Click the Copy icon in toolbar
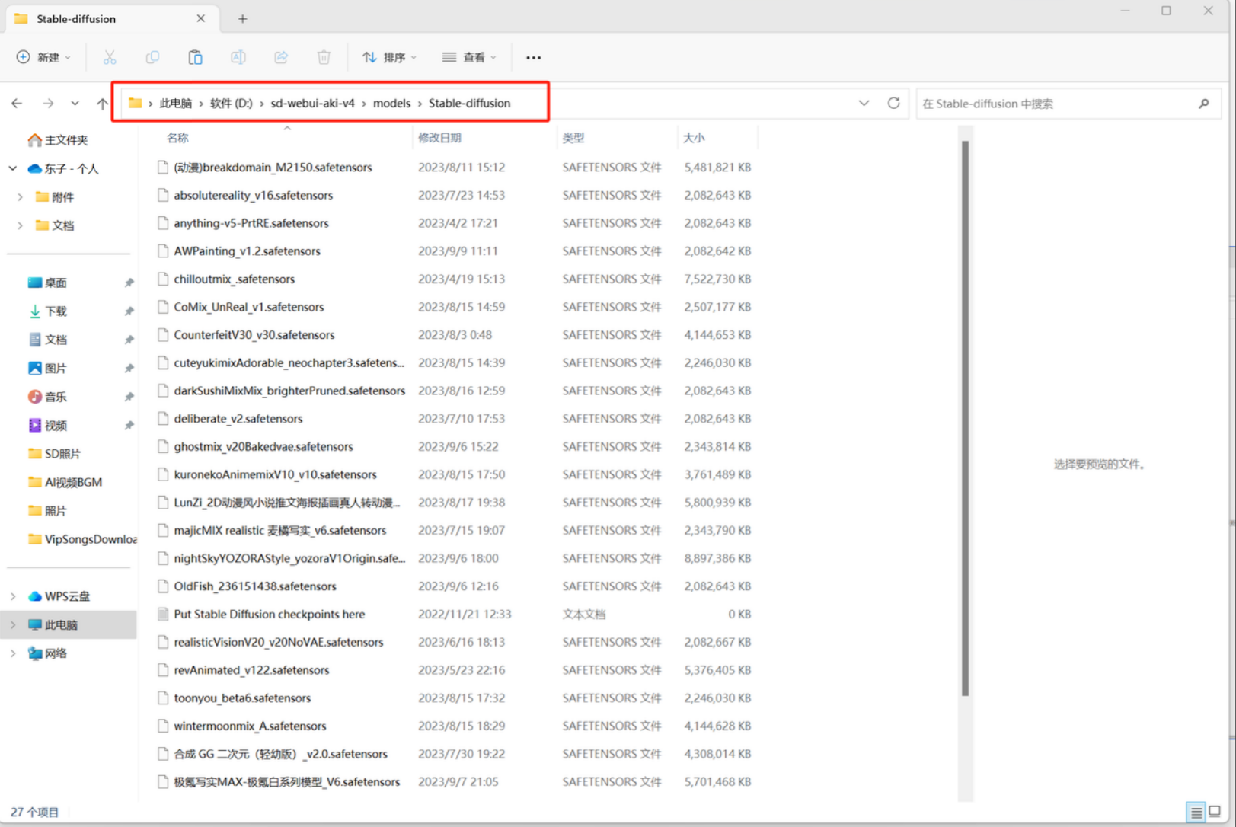Image resolution: width=1236 pixels, height=827 pixels. pyautogui.click(x=152, y=57)
